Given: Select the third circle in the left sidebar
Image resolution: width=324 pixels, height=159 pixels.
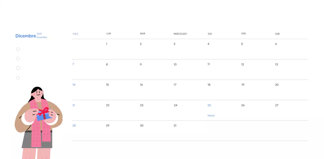Looking at the screenshot, I should 18,68.
